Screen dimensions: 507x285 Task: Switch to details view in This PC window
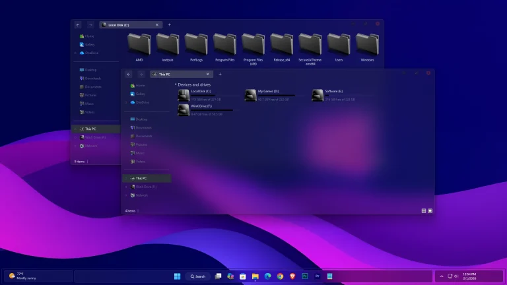point(424,210)
